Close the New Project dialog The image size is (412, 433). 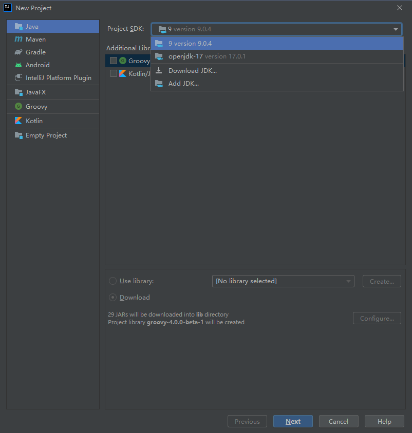pyautogui.click(x=400, y=8)
